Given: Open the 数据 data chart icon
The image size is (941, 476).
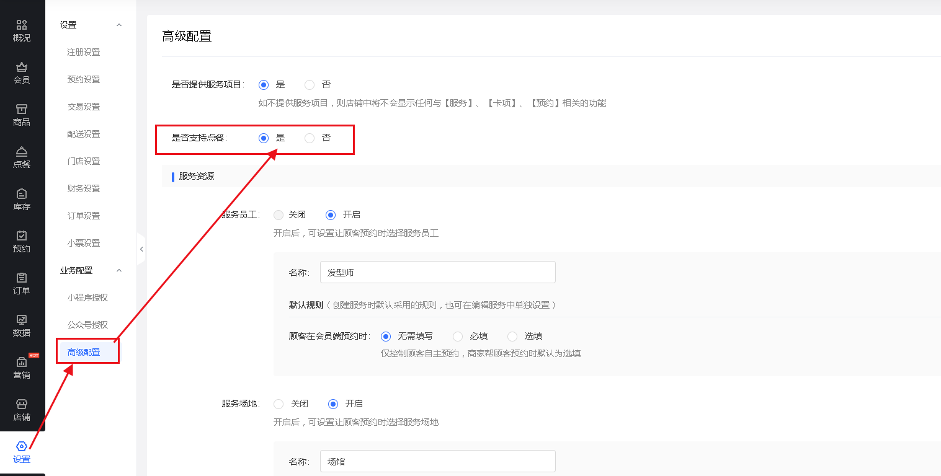Looking at the screenshot, I should coord(22,320).
